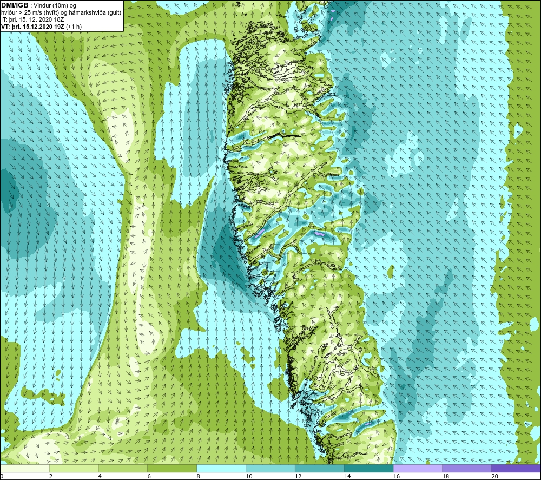541x480 pixels.
Task: Click the 12–14 m/s teal legend swatch
Action: [x=320, y=469]
